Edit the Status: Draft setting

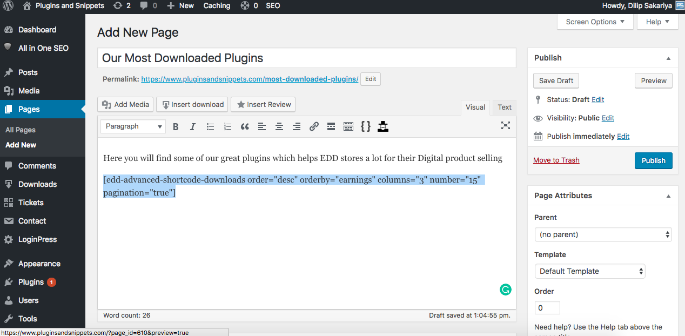pos(598,99)
